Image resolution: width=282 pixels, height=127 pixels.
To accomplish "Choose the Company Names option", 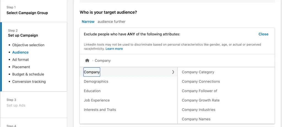I will (x=196, y=119).
